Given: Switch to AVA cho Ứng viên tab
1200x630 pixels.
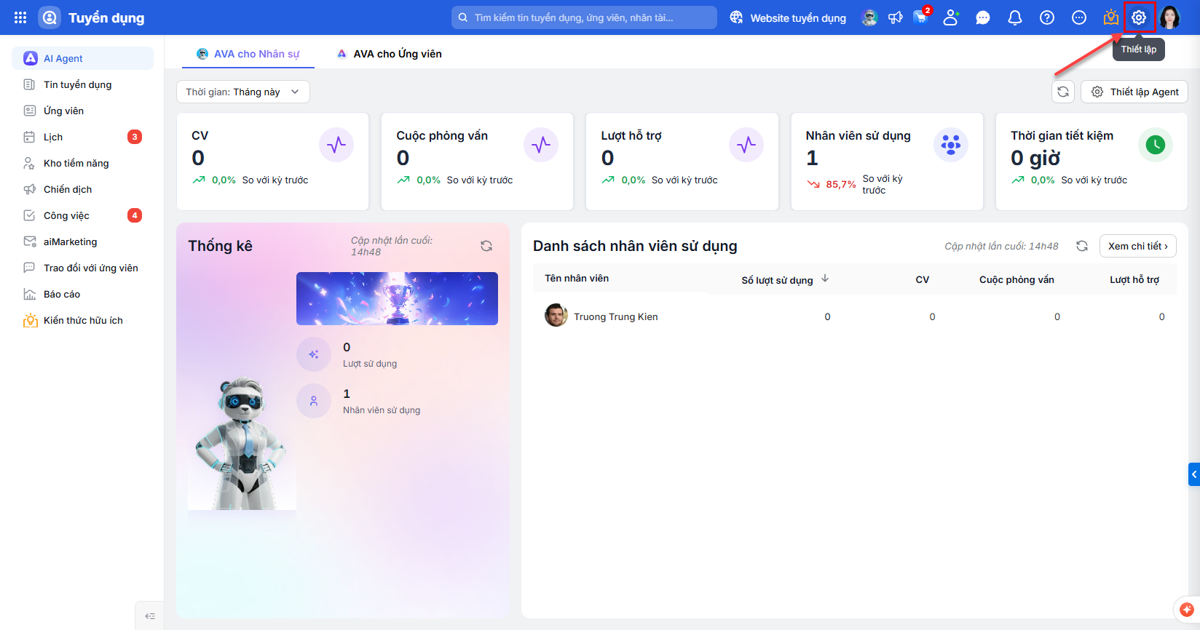Looking at the screenshot, I should pyautogui.click(x=390, y=54).
